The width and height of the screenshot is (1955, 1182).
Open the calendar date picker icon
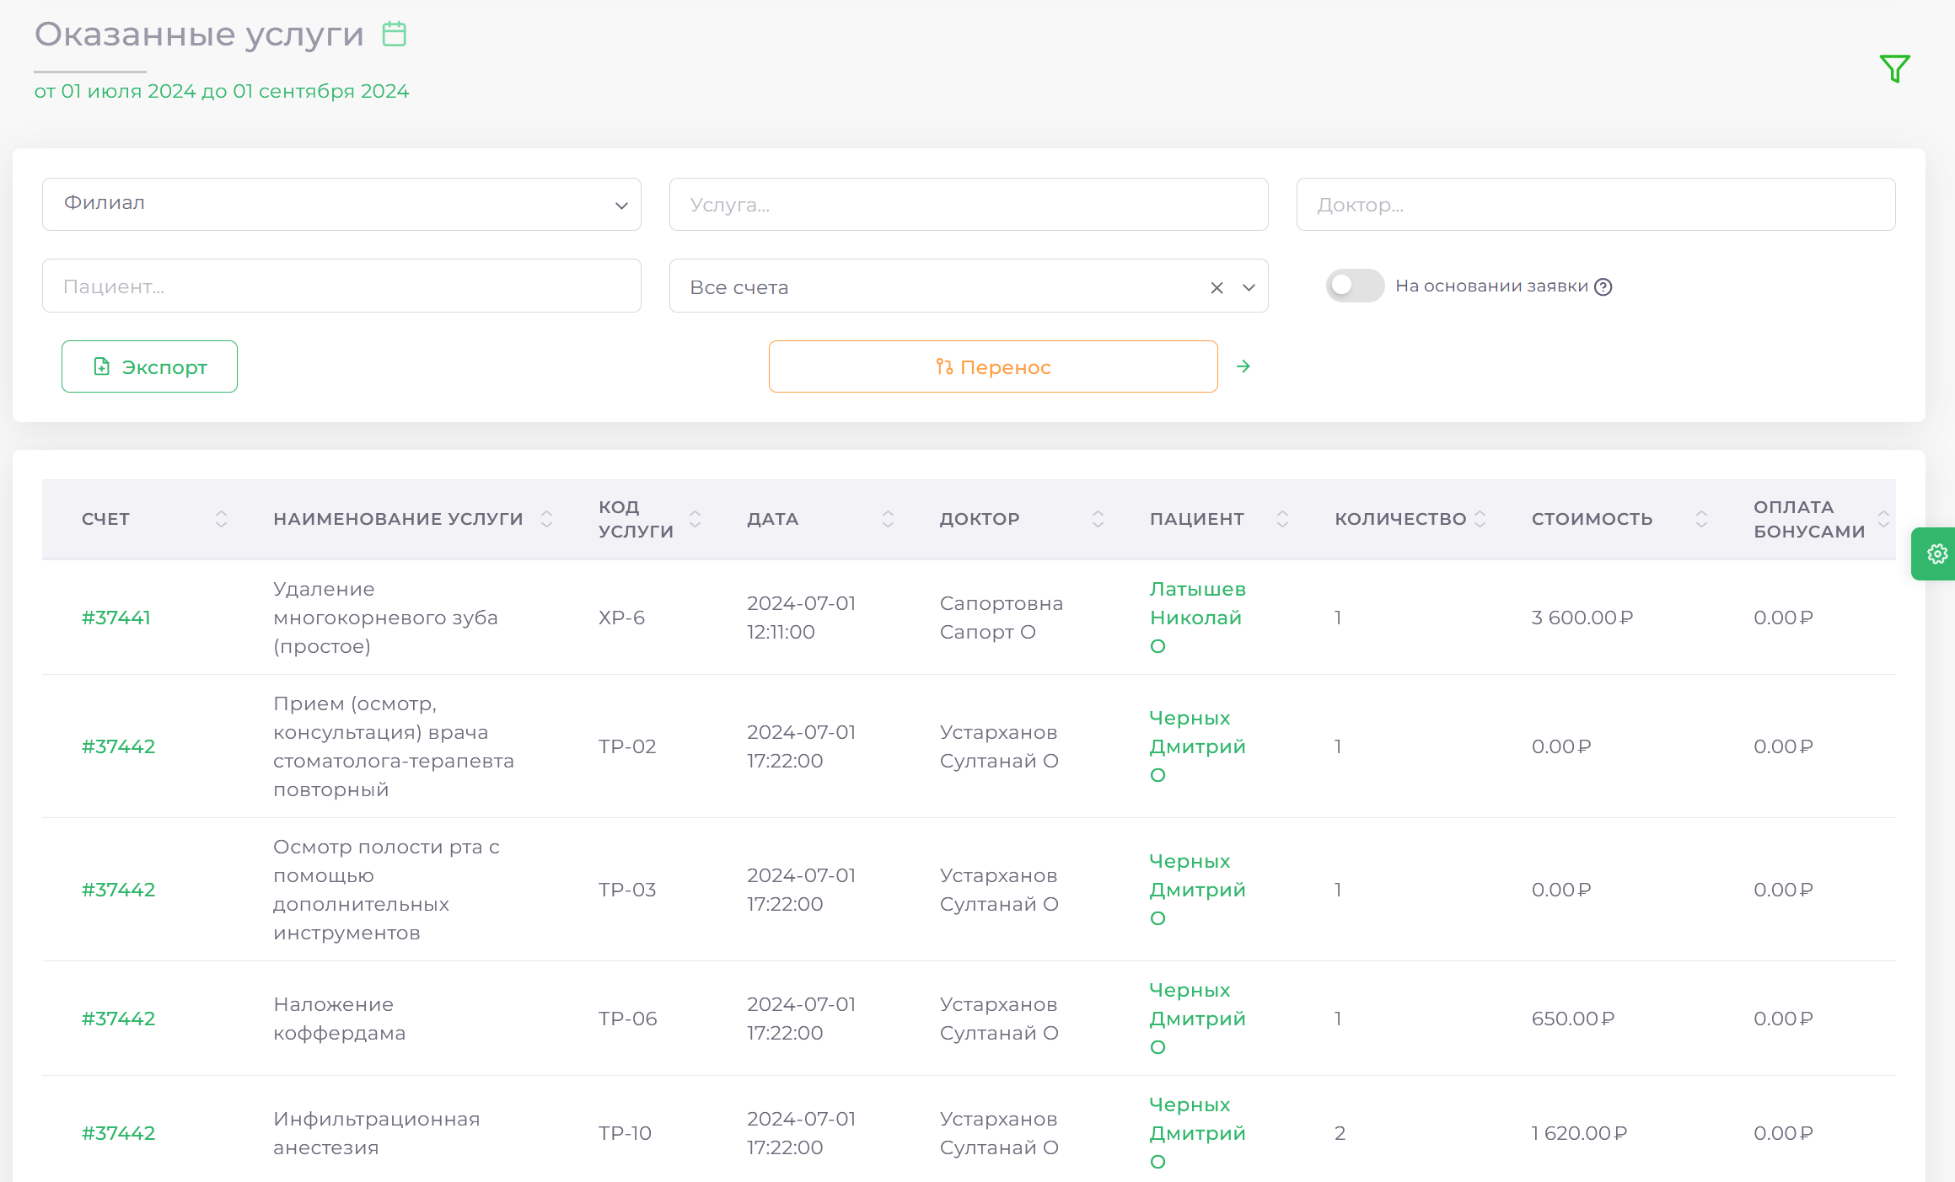[x=394, y=34]
